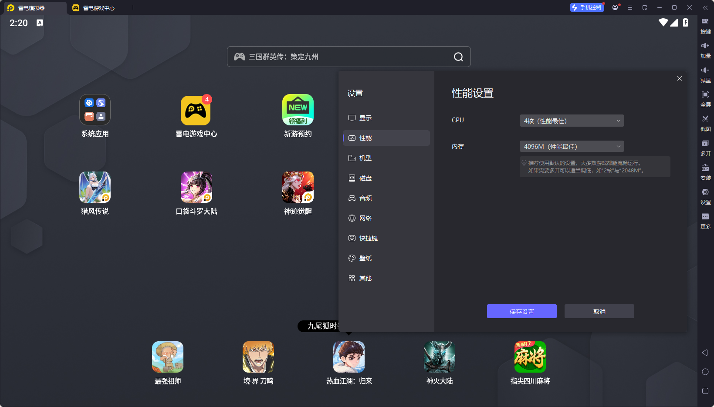Open the 系统应用 folder
Screen dimensions: 714x407
pos(95,116)
